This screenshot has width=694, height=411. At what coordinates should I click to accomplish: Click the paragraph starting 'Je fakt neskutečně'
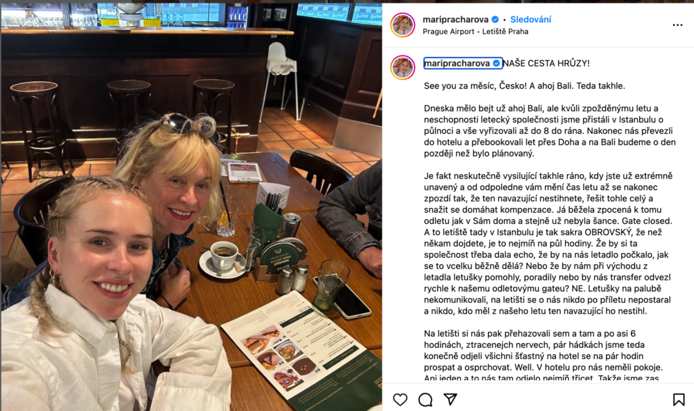(548, 243)
